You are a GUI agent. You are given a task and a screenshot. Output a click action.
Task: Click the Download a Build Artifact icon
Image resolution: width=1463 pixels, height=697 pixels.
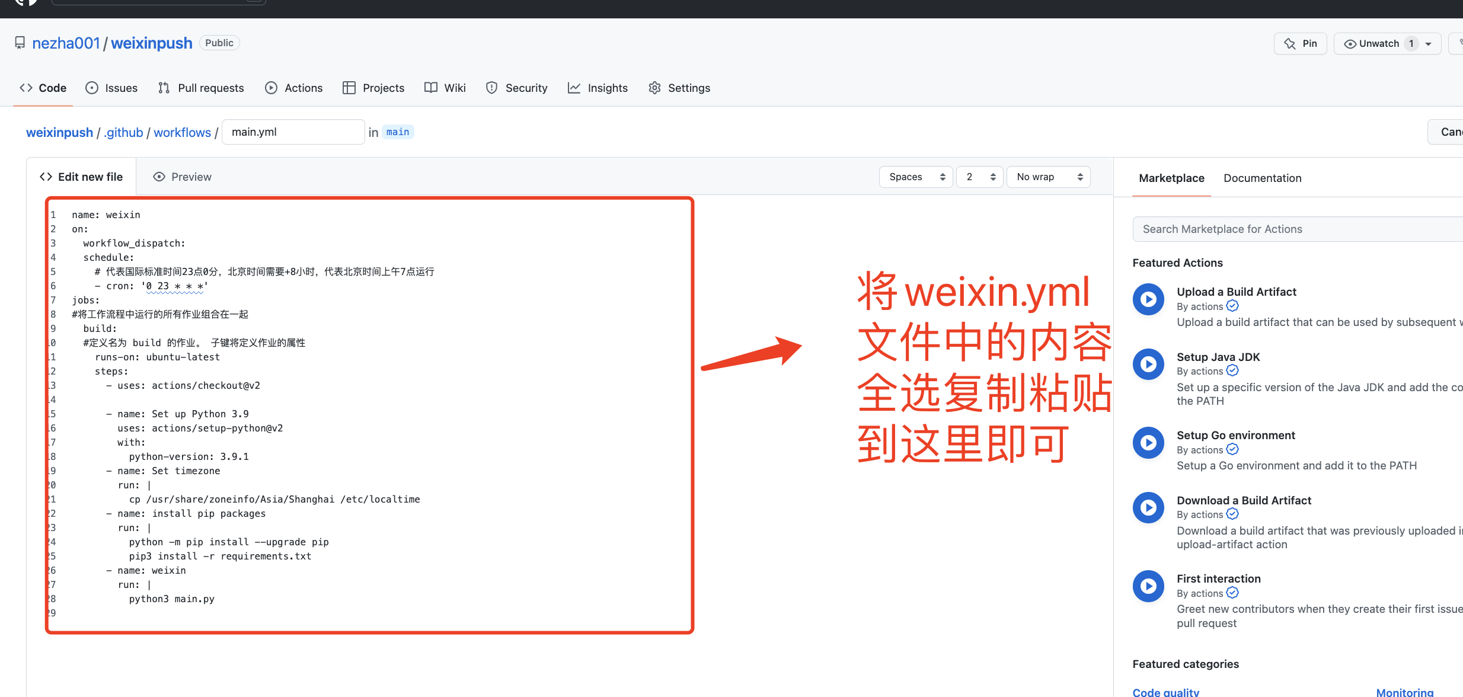(x=1148, y=508)
